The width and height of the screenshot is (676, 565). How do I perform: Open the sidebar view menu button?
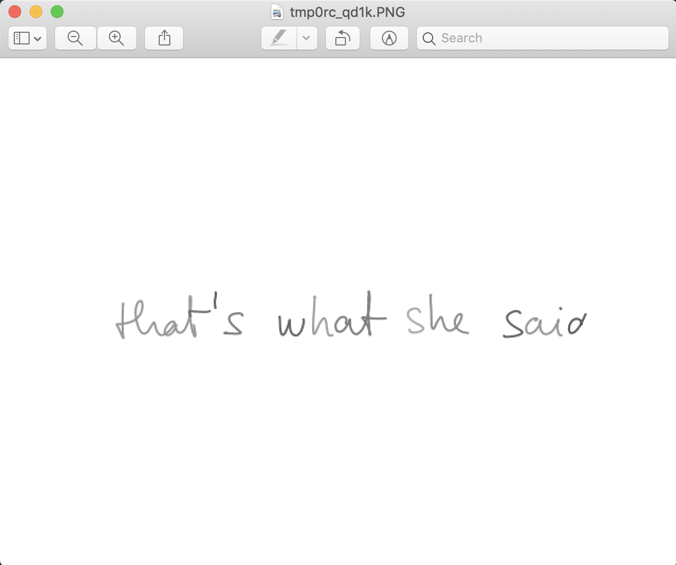[28, 38]
